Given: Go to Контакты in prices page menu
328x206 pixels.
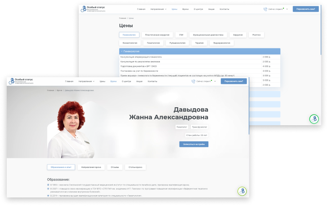Looking at the screenshot, I should pos(224,9).
